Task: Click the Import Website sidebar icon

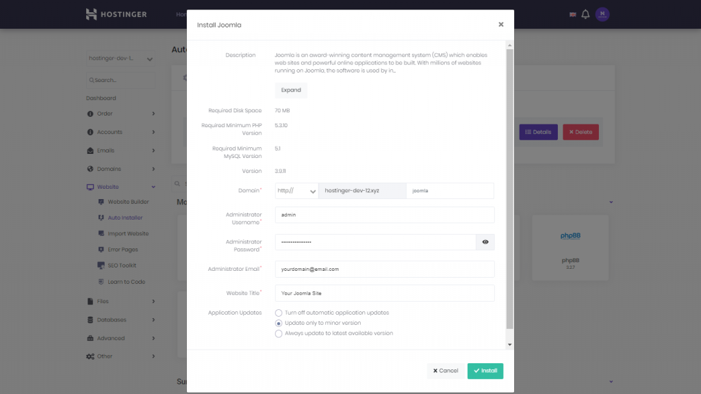Action: [x=101, y=234]
